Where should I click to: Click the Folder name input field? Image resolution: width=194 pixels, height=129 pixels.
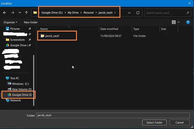pyautogui.click(x=113, y=115)
